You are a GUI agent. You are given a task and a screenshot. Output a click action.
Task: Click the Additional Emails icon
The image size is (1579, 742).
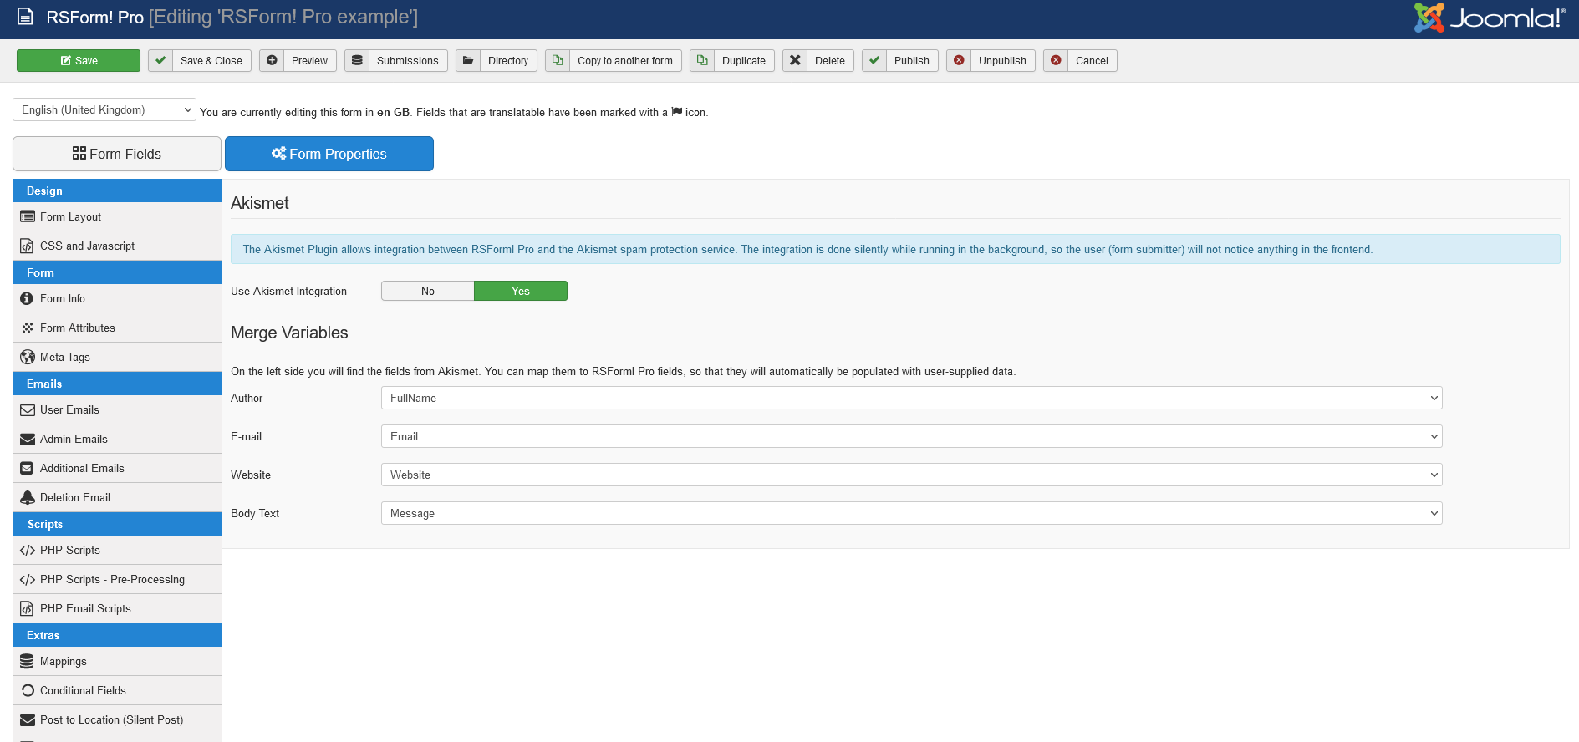pyautogui.click(x=27, y=468)
